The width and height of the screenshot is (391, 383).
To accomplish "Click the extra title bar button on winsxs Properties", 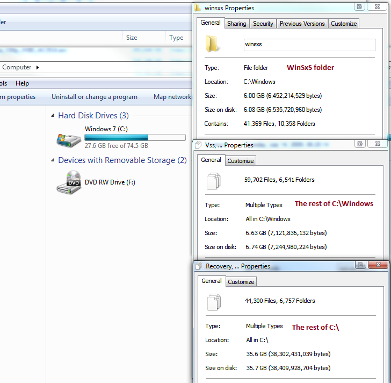I will click(358, 6).
